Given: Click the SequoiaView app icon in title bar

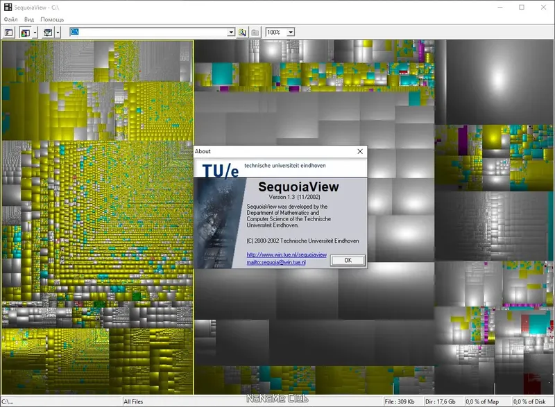Looking at the screenshot, I should (x=8, y=7).
